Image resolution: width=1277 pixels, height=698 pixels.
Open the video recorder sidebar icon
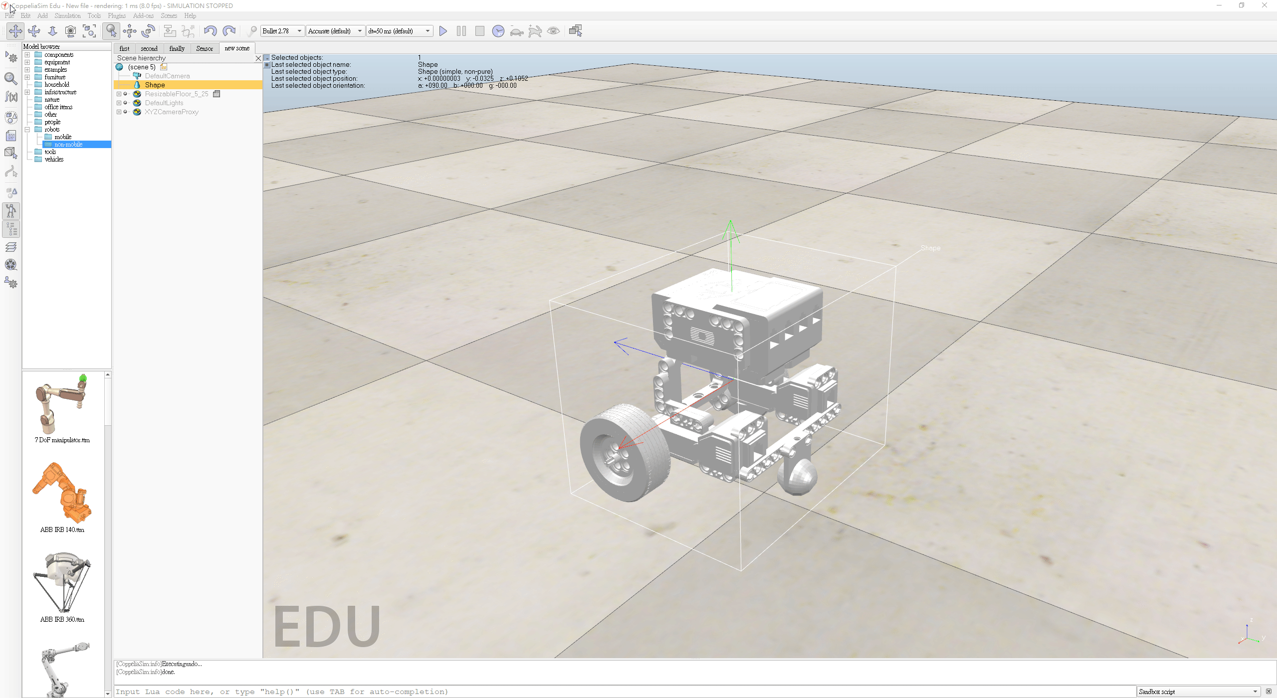point(11,265)
